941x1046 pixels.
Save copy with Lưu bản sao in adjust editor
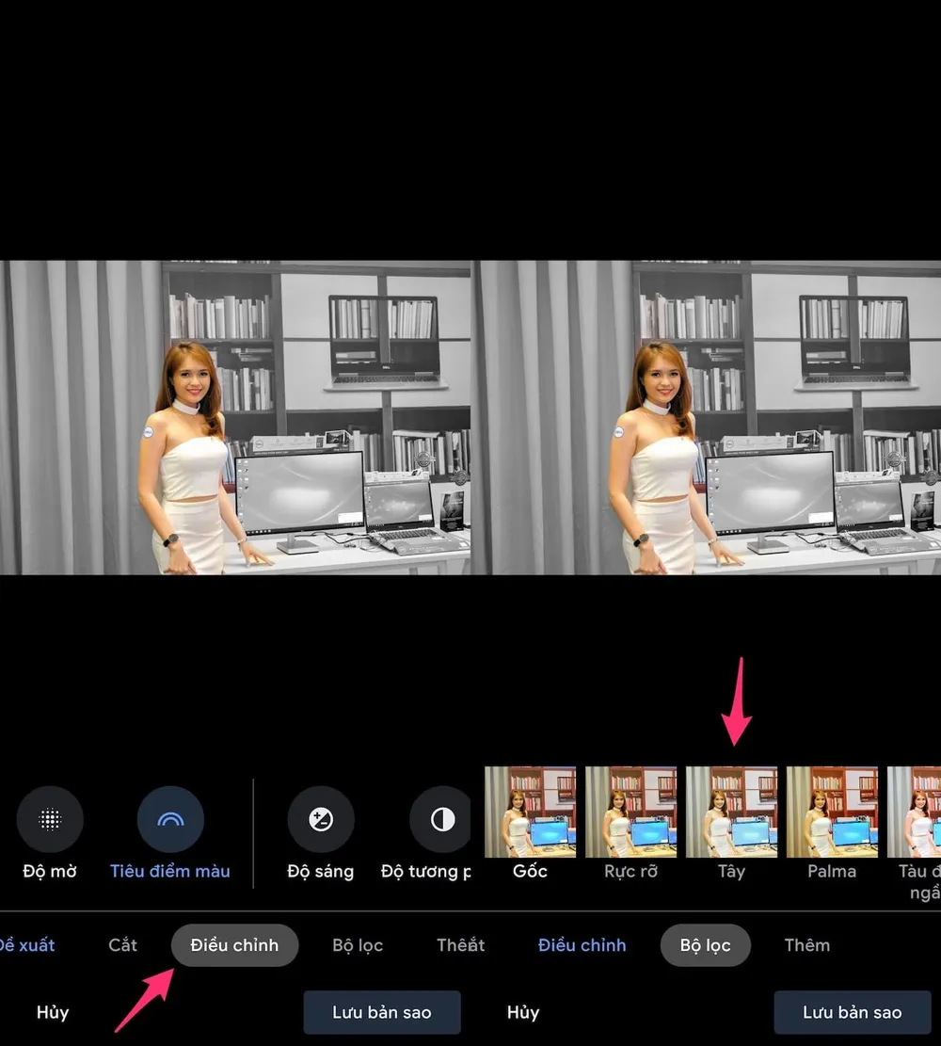click(381, 1013)
